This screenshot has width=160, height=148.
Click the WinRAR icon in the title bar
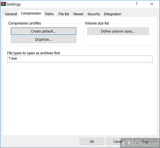coord(3,4)
